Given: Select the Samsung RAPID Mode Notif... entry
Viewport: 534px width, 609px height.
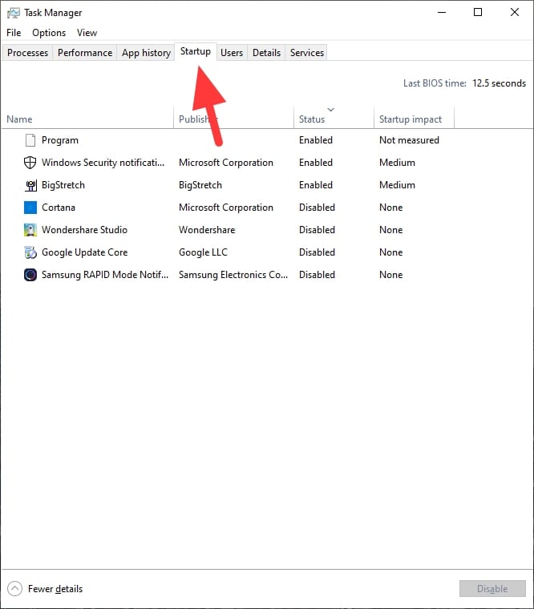Looking at the screenshot, I should point(105,275).
